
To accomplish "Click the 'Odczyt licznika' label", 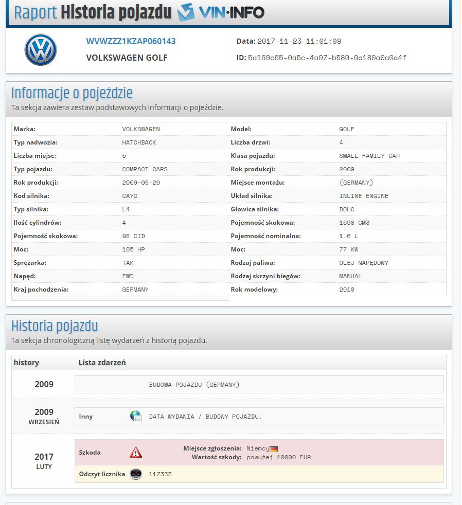I will pyautogui.click(x=102, y=474).
